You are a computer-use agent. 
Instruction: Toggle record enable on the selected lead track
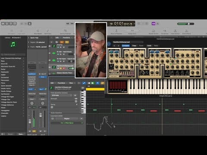[64, 68]
